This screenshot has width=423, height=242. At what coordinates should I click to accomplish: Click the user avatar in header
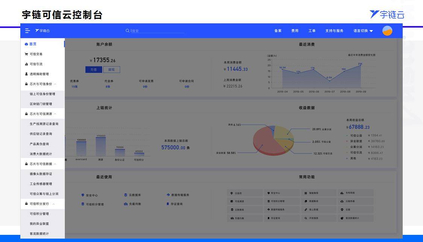point(387,31)
